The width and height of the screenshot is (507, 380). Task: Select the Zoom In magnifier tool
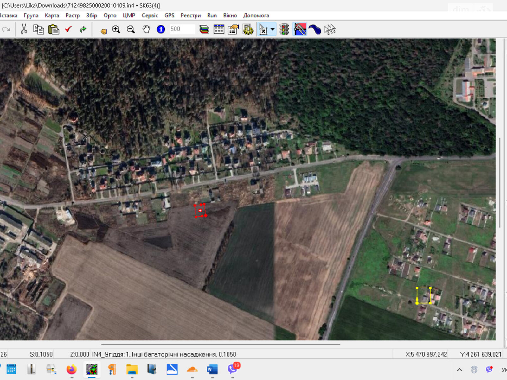pyautogui.click(x=116, y=29)
